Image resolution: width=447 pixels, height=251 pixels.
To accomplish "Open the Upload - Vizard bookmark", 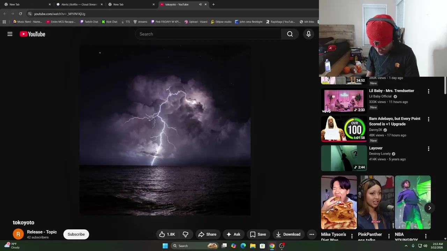I will (x=196, y=22).
